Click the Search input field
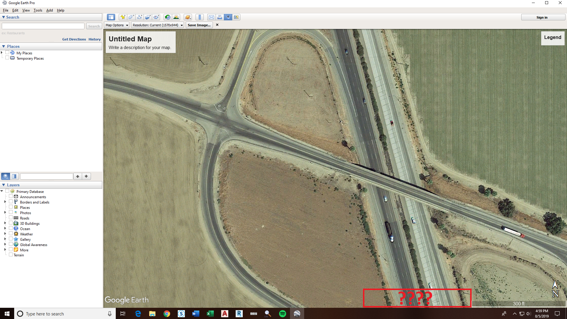This screenshot has height=319, width=567. [43, 26]
